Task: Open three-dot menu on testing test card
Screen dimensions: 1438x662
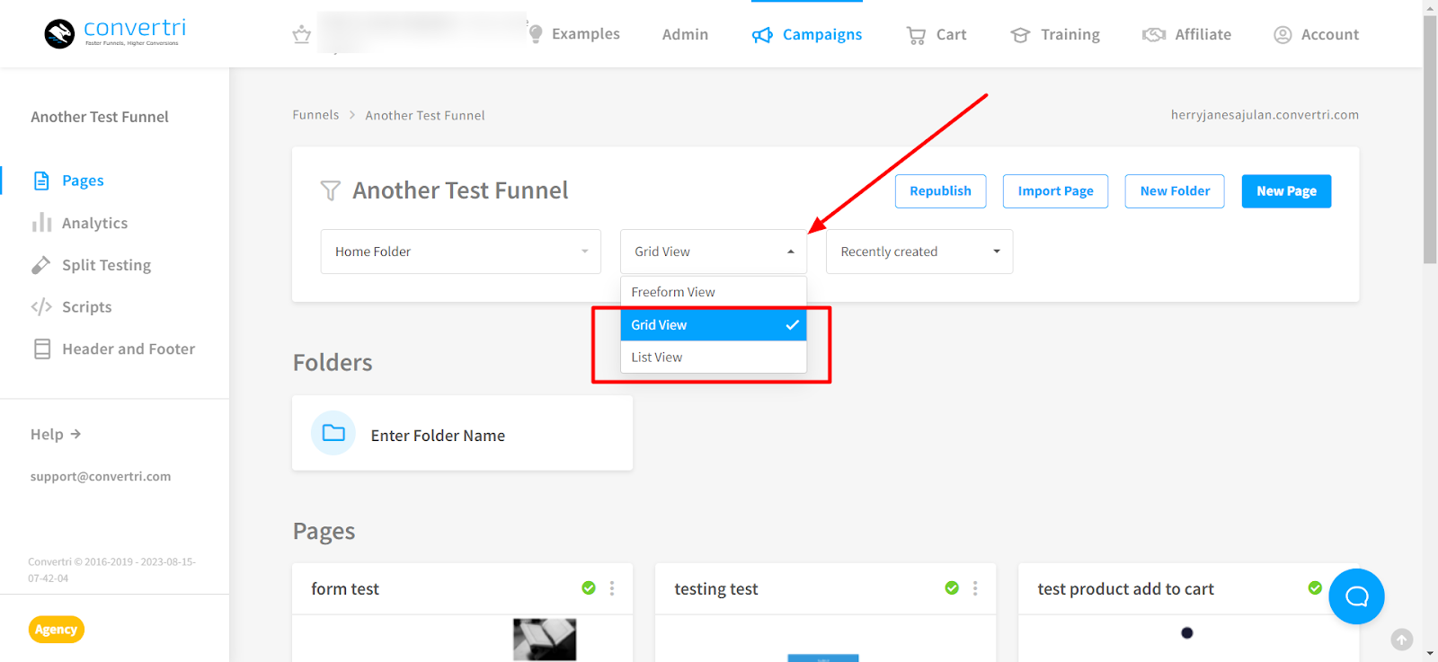Action: (x=975, y=588)
